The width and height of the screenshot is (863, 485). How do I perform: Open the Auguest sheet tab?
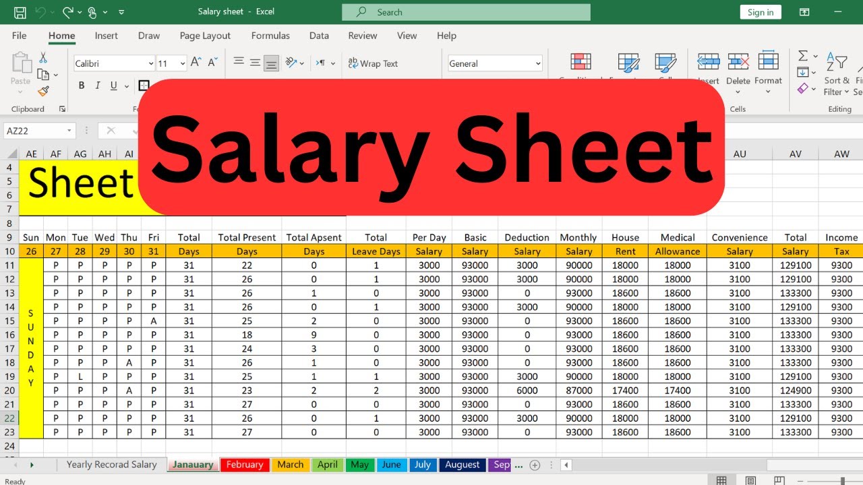463,465
